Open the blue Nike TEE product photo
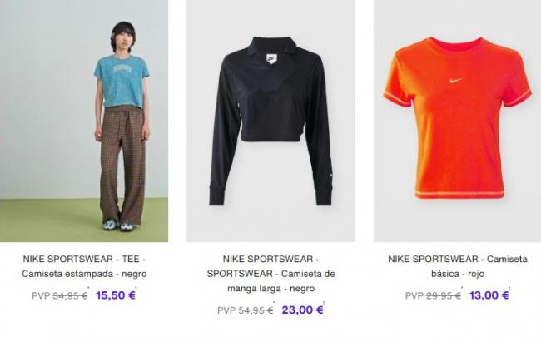The image size is (541, 342). [x=84, y=121]
